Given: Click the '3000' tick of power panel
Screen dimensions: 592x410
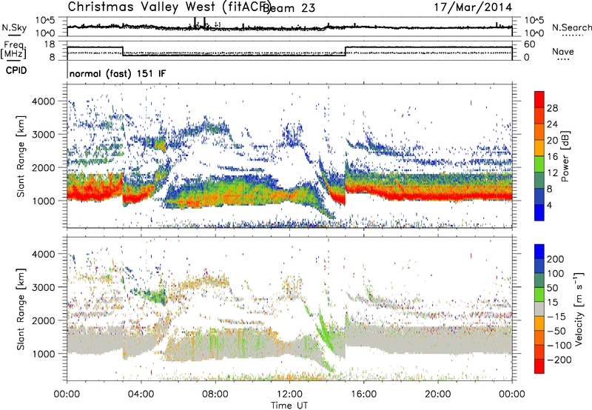Looking at the screenshot, I should tap(44, 135).
